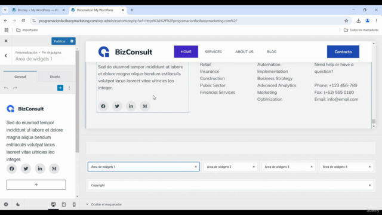Click the Contacto button in preview

point(343,52)
